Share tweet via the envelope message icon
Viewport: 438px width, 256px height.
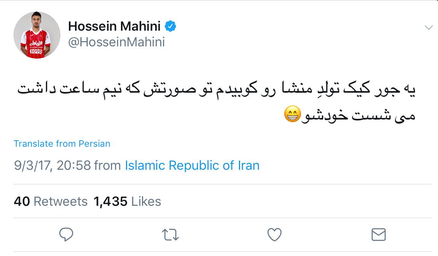tap(378, 234)
